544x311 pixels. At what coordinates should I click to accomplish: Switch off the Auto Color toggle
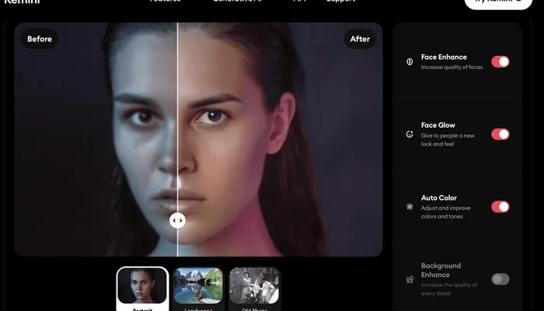(500, 207)
